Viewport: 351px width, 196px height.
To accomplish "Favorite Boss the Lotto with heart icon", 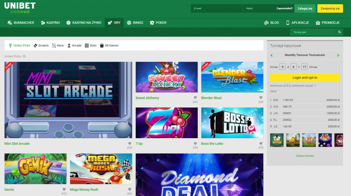I will 261,143.
